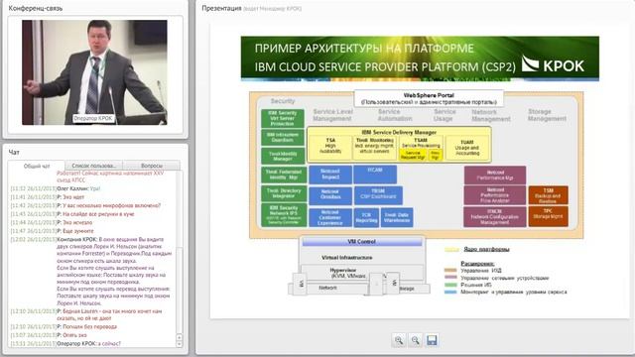Select the chat message "Эхо идет"
The height and width of the screenshot is (357, 635).
click(x=48, y=197)
